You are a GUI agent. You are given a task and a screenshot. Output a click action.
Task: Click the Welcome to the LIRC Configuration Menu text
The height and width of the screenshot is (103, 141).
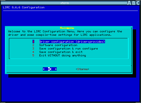(x=42, y=31)
